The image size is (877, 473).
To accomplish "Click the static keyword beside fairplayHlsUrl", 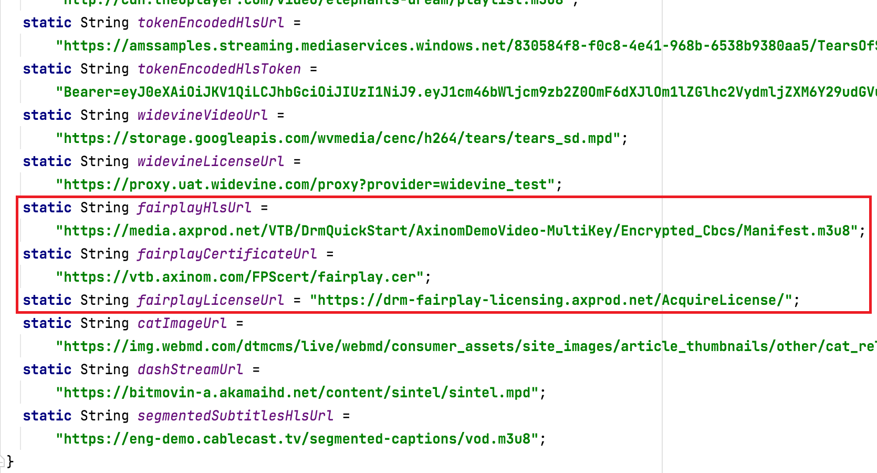I will pos(46,207).
